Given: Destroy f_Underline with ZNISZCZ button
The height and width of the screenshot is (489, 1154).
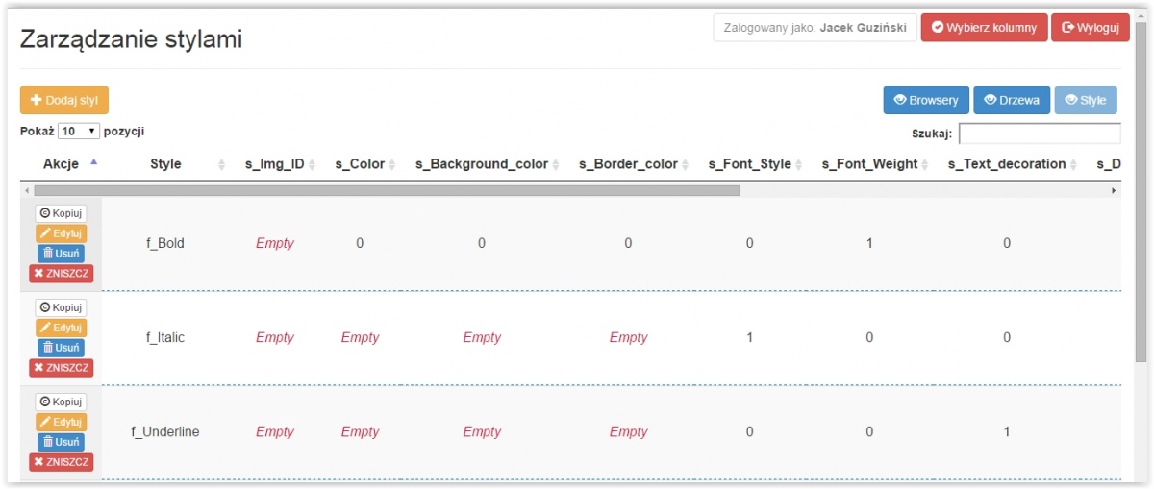Looking at the screenshot, I should point(61,462).
